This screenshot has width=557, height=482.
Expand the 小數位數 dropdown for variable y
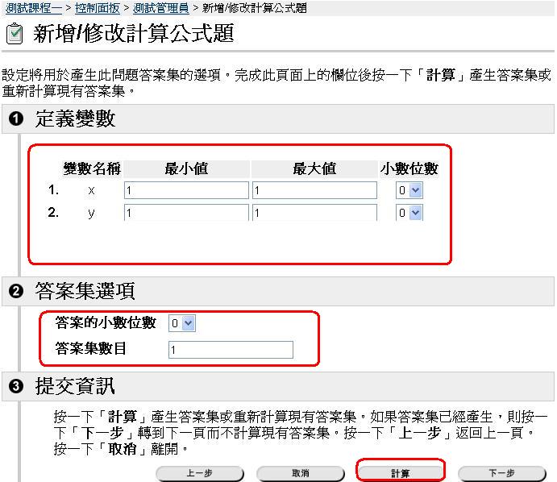click(409, 213)
